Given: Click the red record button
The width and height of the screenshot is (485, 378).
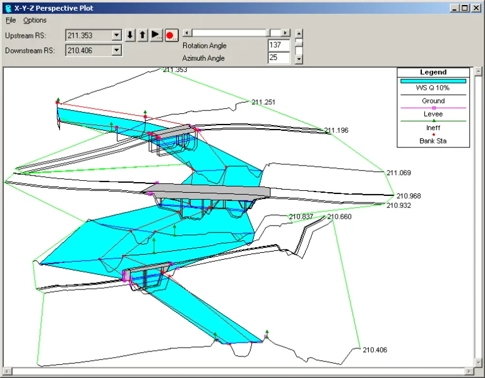Looking at the screenshot, I should click(x=171, y=35).
